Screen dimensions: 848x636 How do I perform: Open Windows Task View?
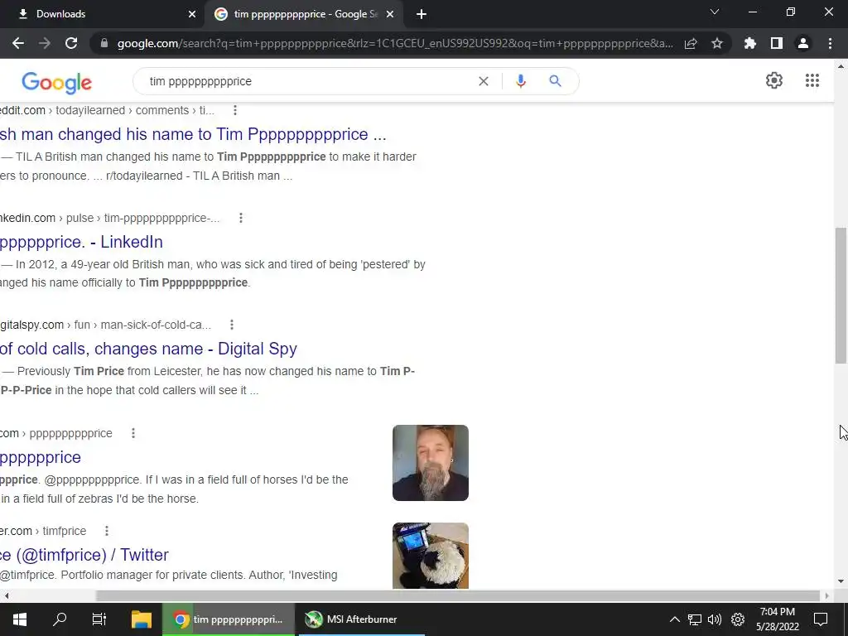99,619
